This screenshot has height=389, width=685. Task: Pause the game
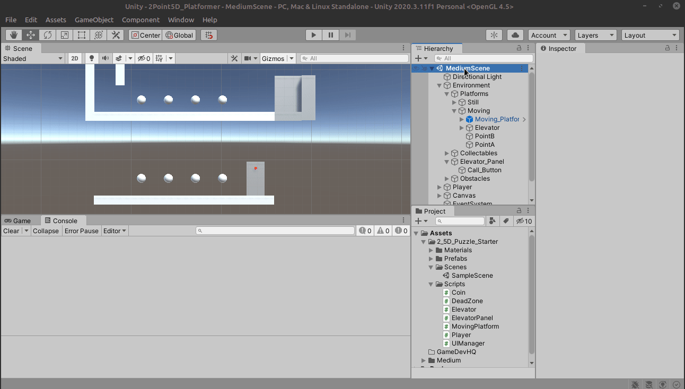(330, 35)
